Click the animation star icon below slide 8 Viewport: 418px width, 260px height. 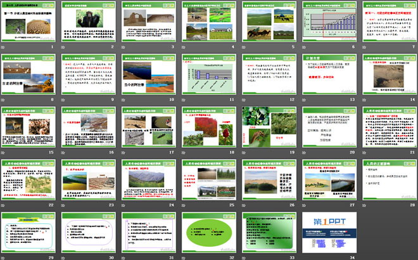[3, 100]
